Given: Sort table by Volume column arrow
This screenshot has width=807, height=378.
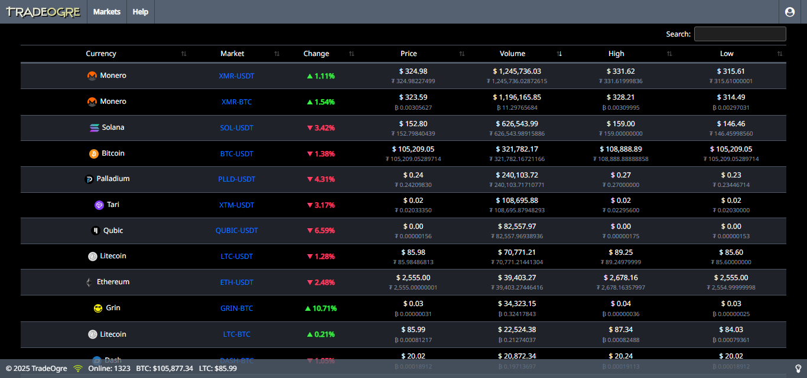Looking at the screenshot, I should pos(560,54).
